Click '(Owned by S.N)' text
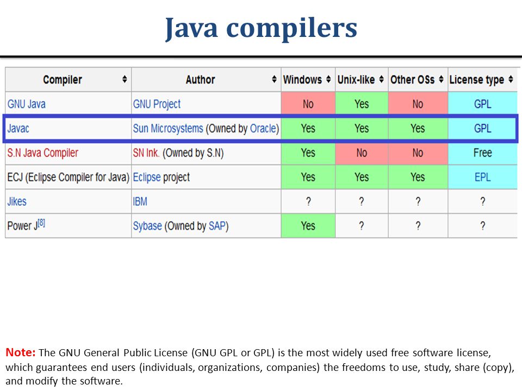Image resolution: width=522 pixels, height=391 pixels. tap(193, 153)
